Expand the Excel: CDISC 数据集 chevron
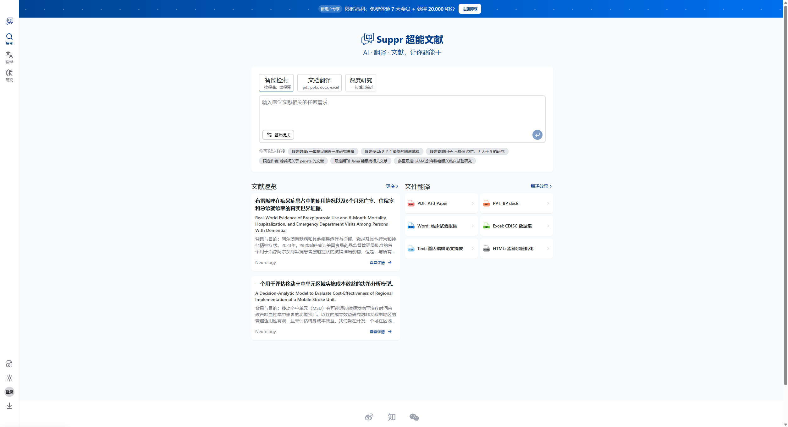Image resolution: width=788 pixels, height=427 pixels. 548,226
